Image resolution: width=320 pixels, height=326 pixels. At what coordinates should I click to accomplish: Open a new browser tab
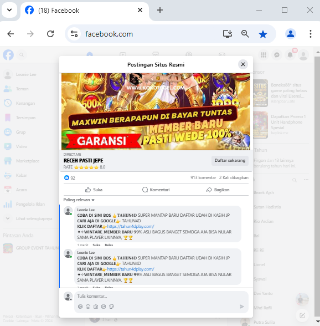click(160, 10)
